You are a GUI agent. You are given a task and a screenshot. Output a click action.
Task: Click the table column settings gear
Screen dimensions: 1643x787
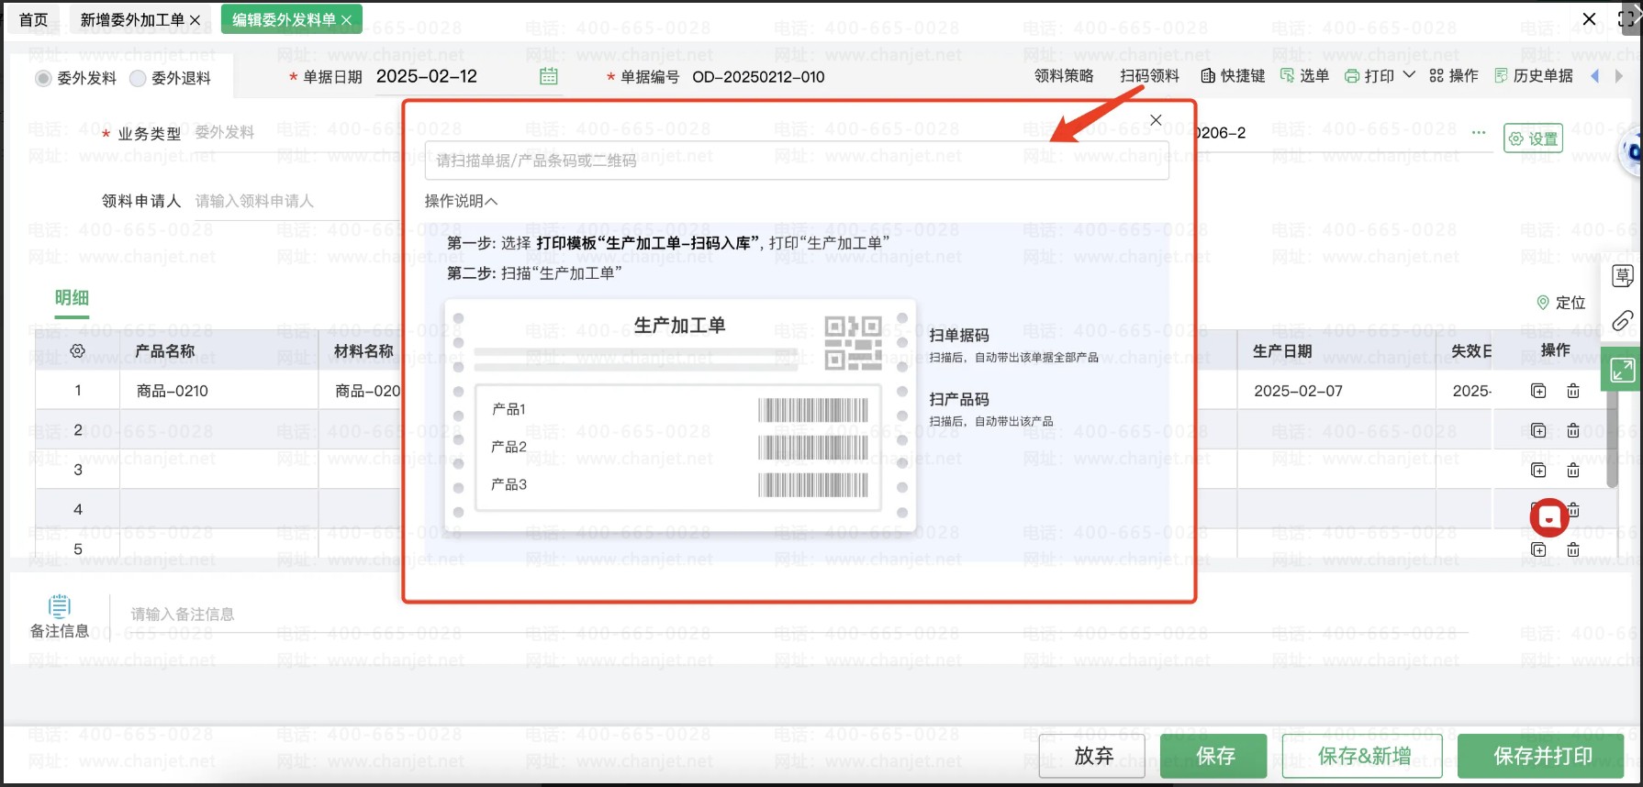[x=78, y=350]
